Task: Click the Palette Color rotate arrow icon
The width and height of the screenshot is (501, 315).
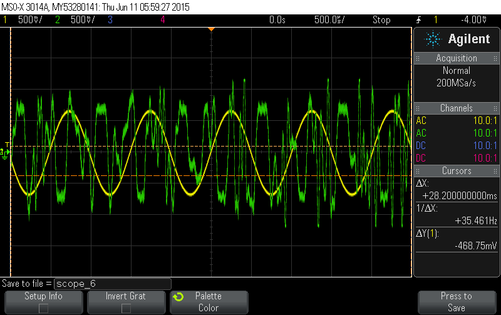Action: click(178, 297)
